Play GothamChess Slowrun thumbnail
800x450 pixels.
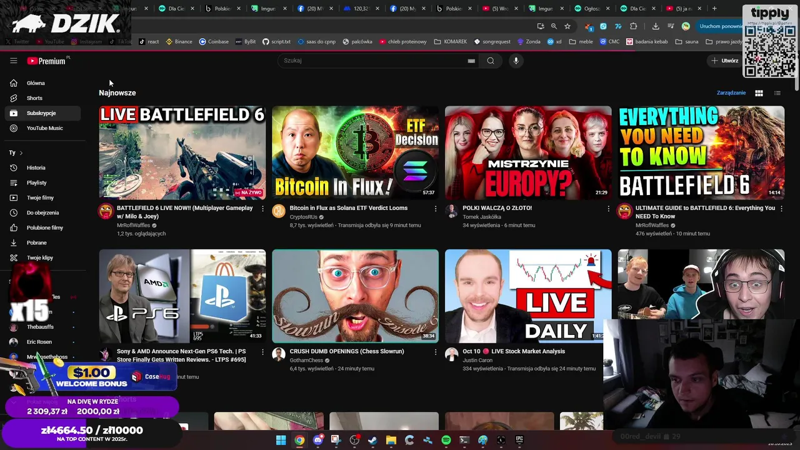click(355, 296)
